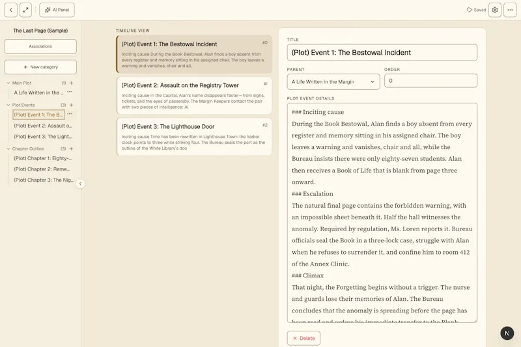The height and width of the screenshot is (347, 521).
Task: Click the round N badge icon
Action: tap(507, 333)
